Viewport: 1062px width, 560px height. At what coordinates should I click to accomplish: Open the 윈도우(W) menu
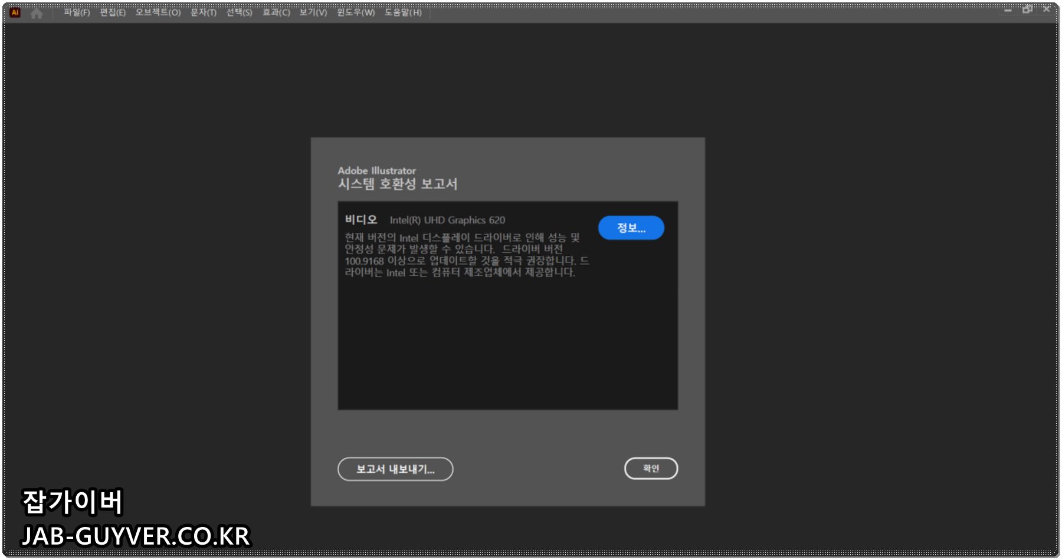[356, 12]
